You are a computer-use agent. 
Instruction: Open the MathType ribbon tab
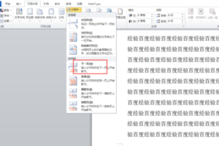94,4
